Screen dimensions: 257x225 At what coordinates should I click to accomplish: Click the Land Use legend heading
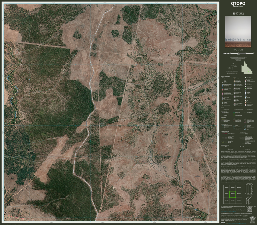pos(223,117)
